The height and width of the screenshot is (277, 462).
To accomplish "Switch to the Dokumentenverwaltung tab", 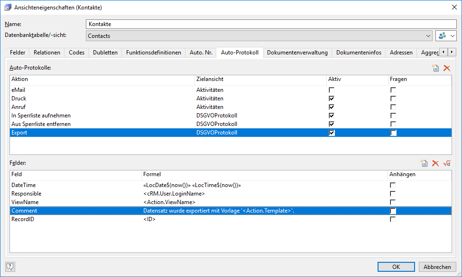I will point(297,53).
